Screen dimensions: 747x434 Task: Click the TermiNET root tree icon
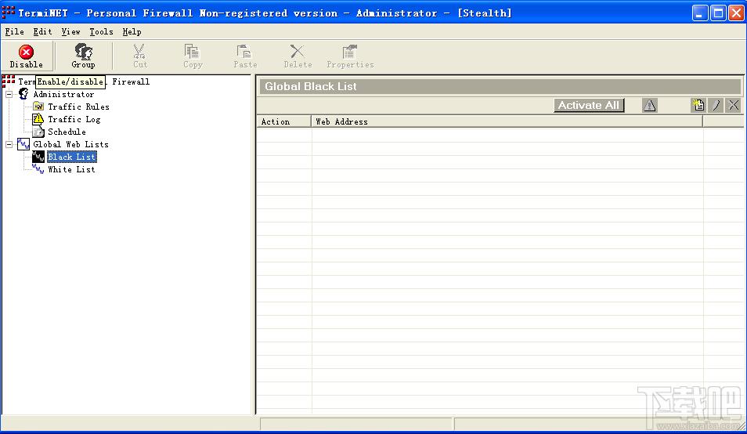click(9, 81)
